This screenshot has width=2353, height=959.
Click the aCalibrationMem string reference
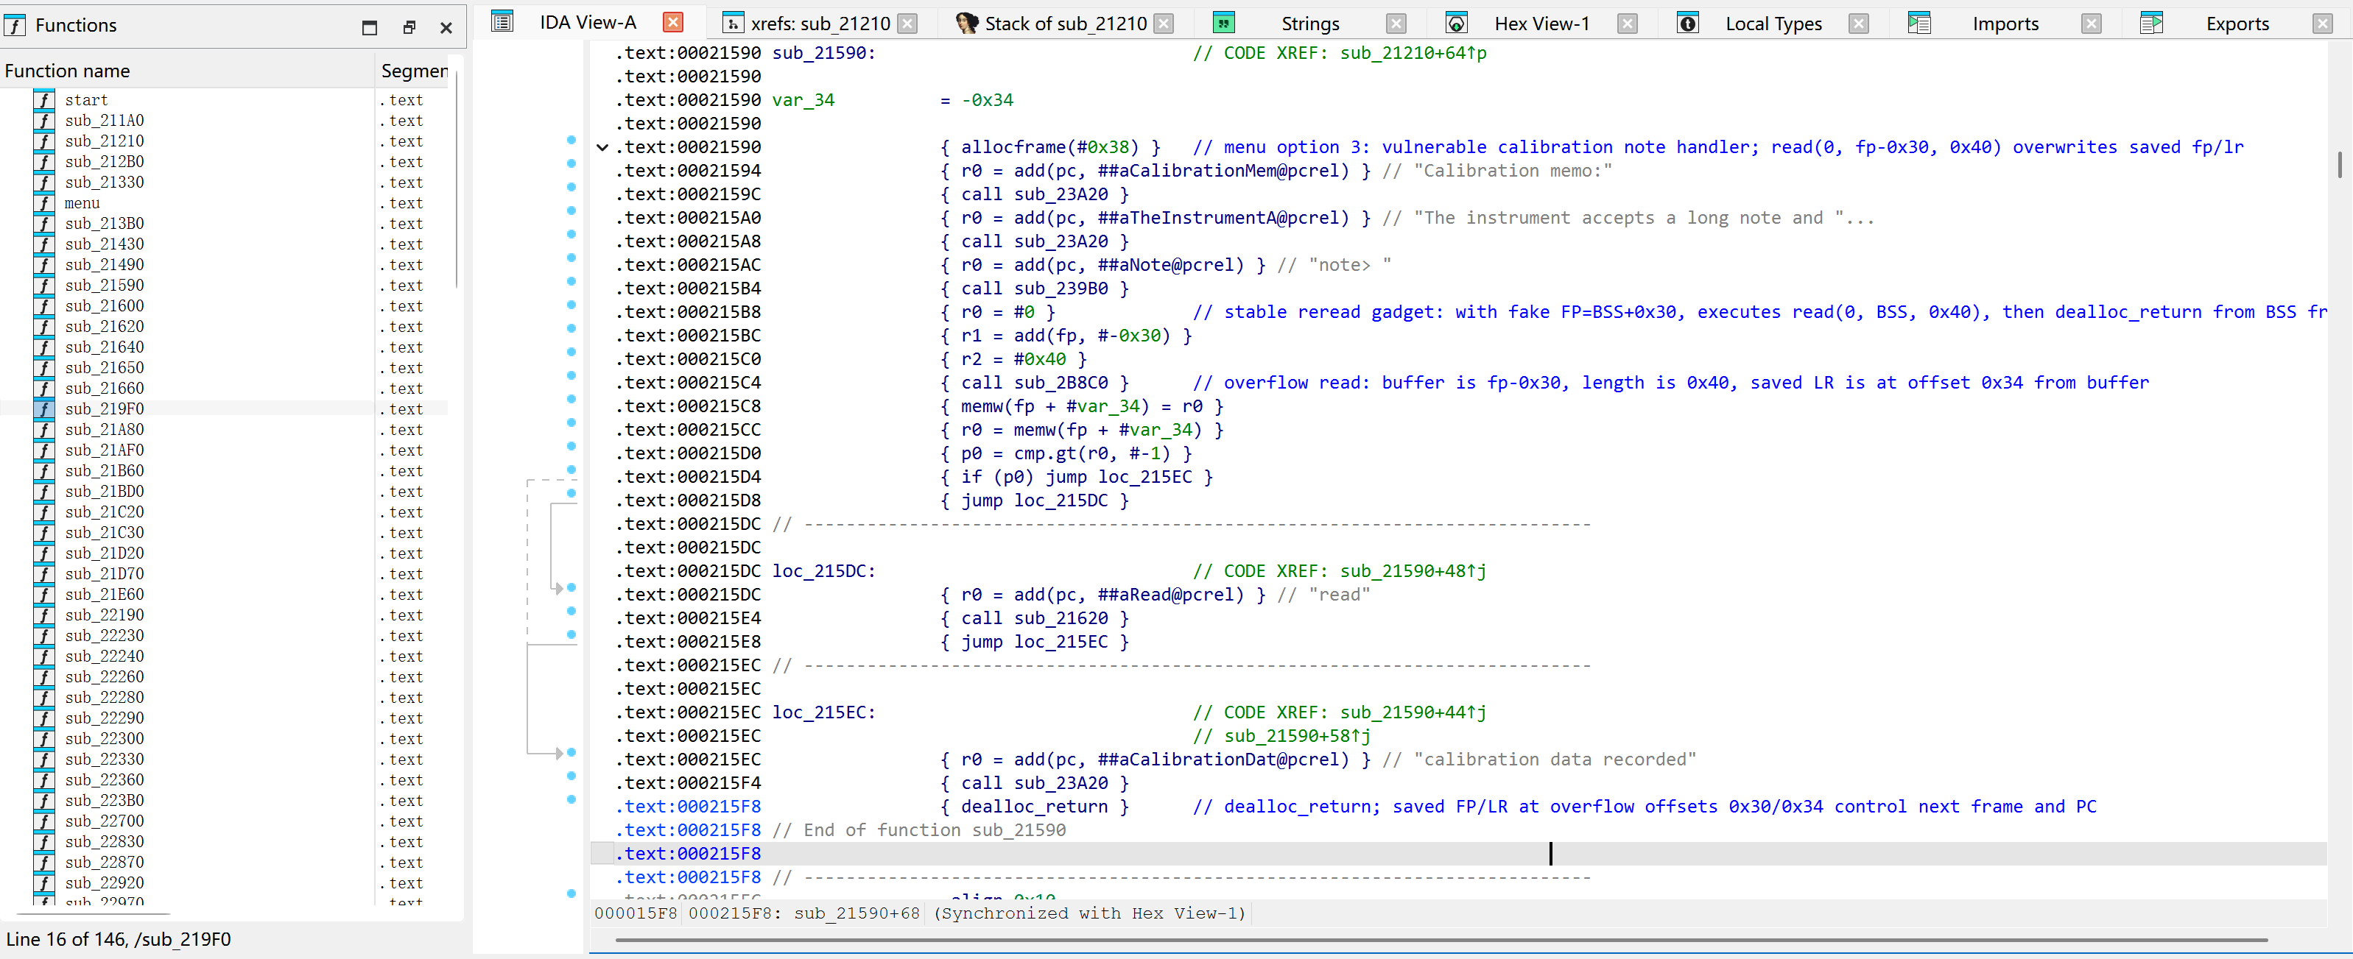1223,171
